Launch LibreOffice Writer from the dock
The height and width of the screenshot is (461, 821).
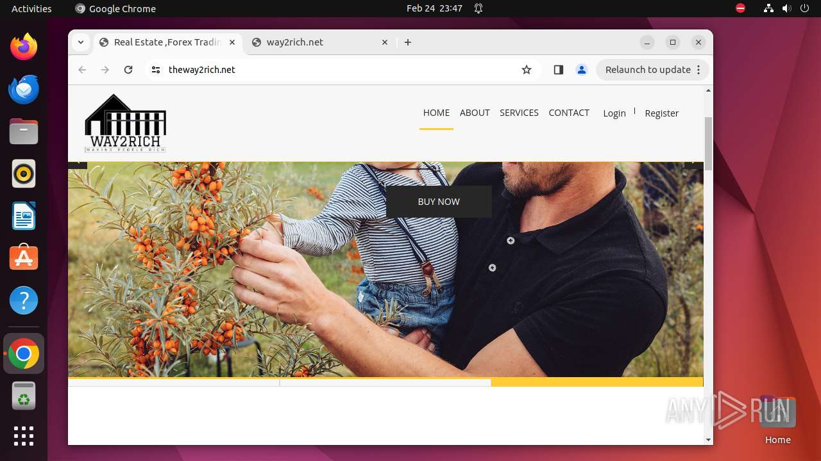point(24,216)
